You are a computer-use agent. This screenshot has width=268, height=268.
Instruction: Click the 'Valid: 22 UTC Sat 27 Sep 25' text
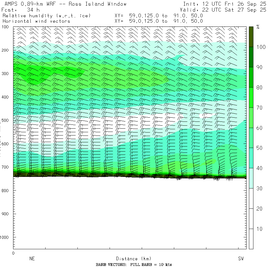(223, 10)
